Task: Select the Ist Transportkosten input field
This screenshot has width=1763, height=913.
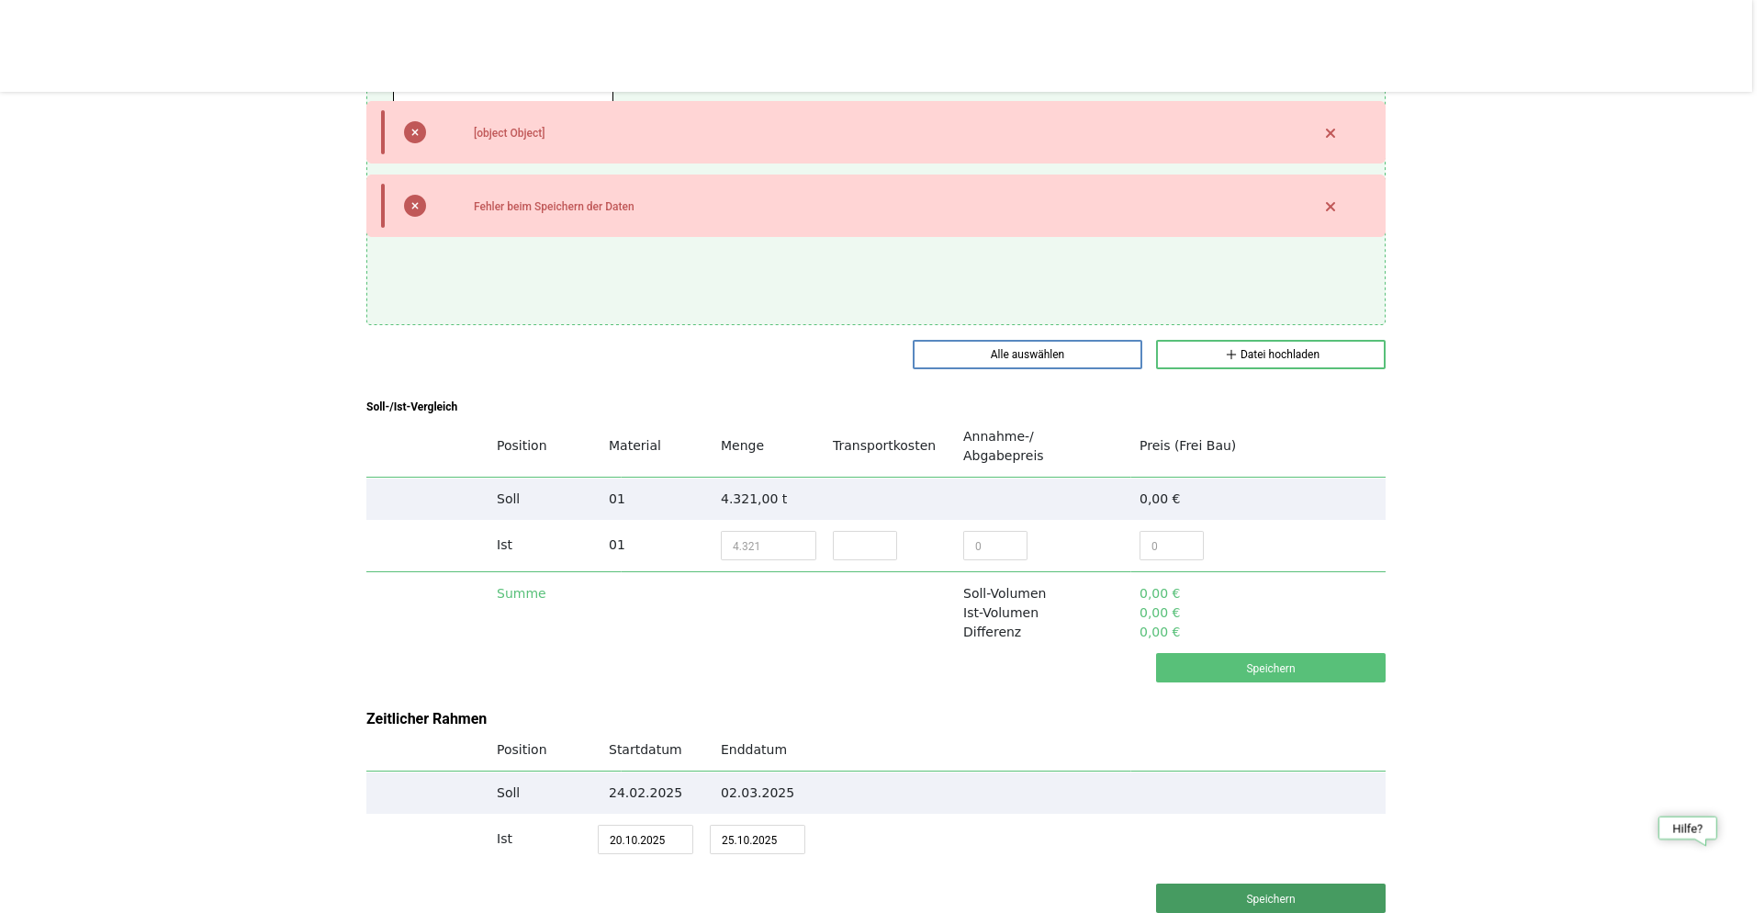Action: [x=864, y=546]
